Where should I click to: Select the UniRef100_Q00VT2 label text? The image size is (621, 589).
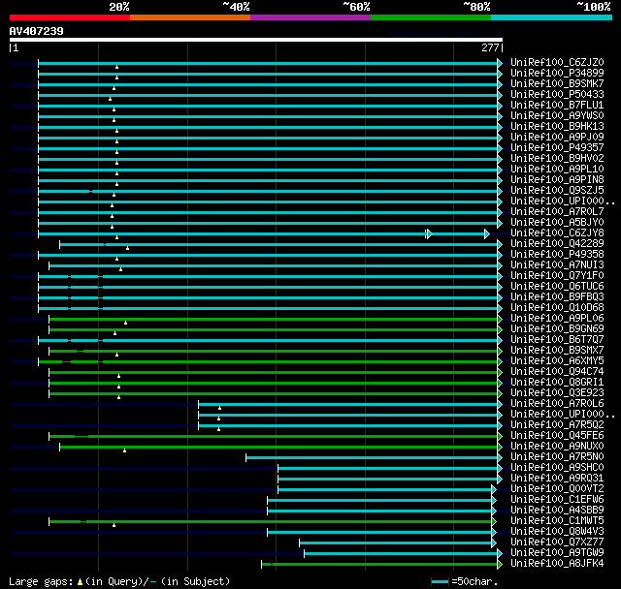pos(557,489)
